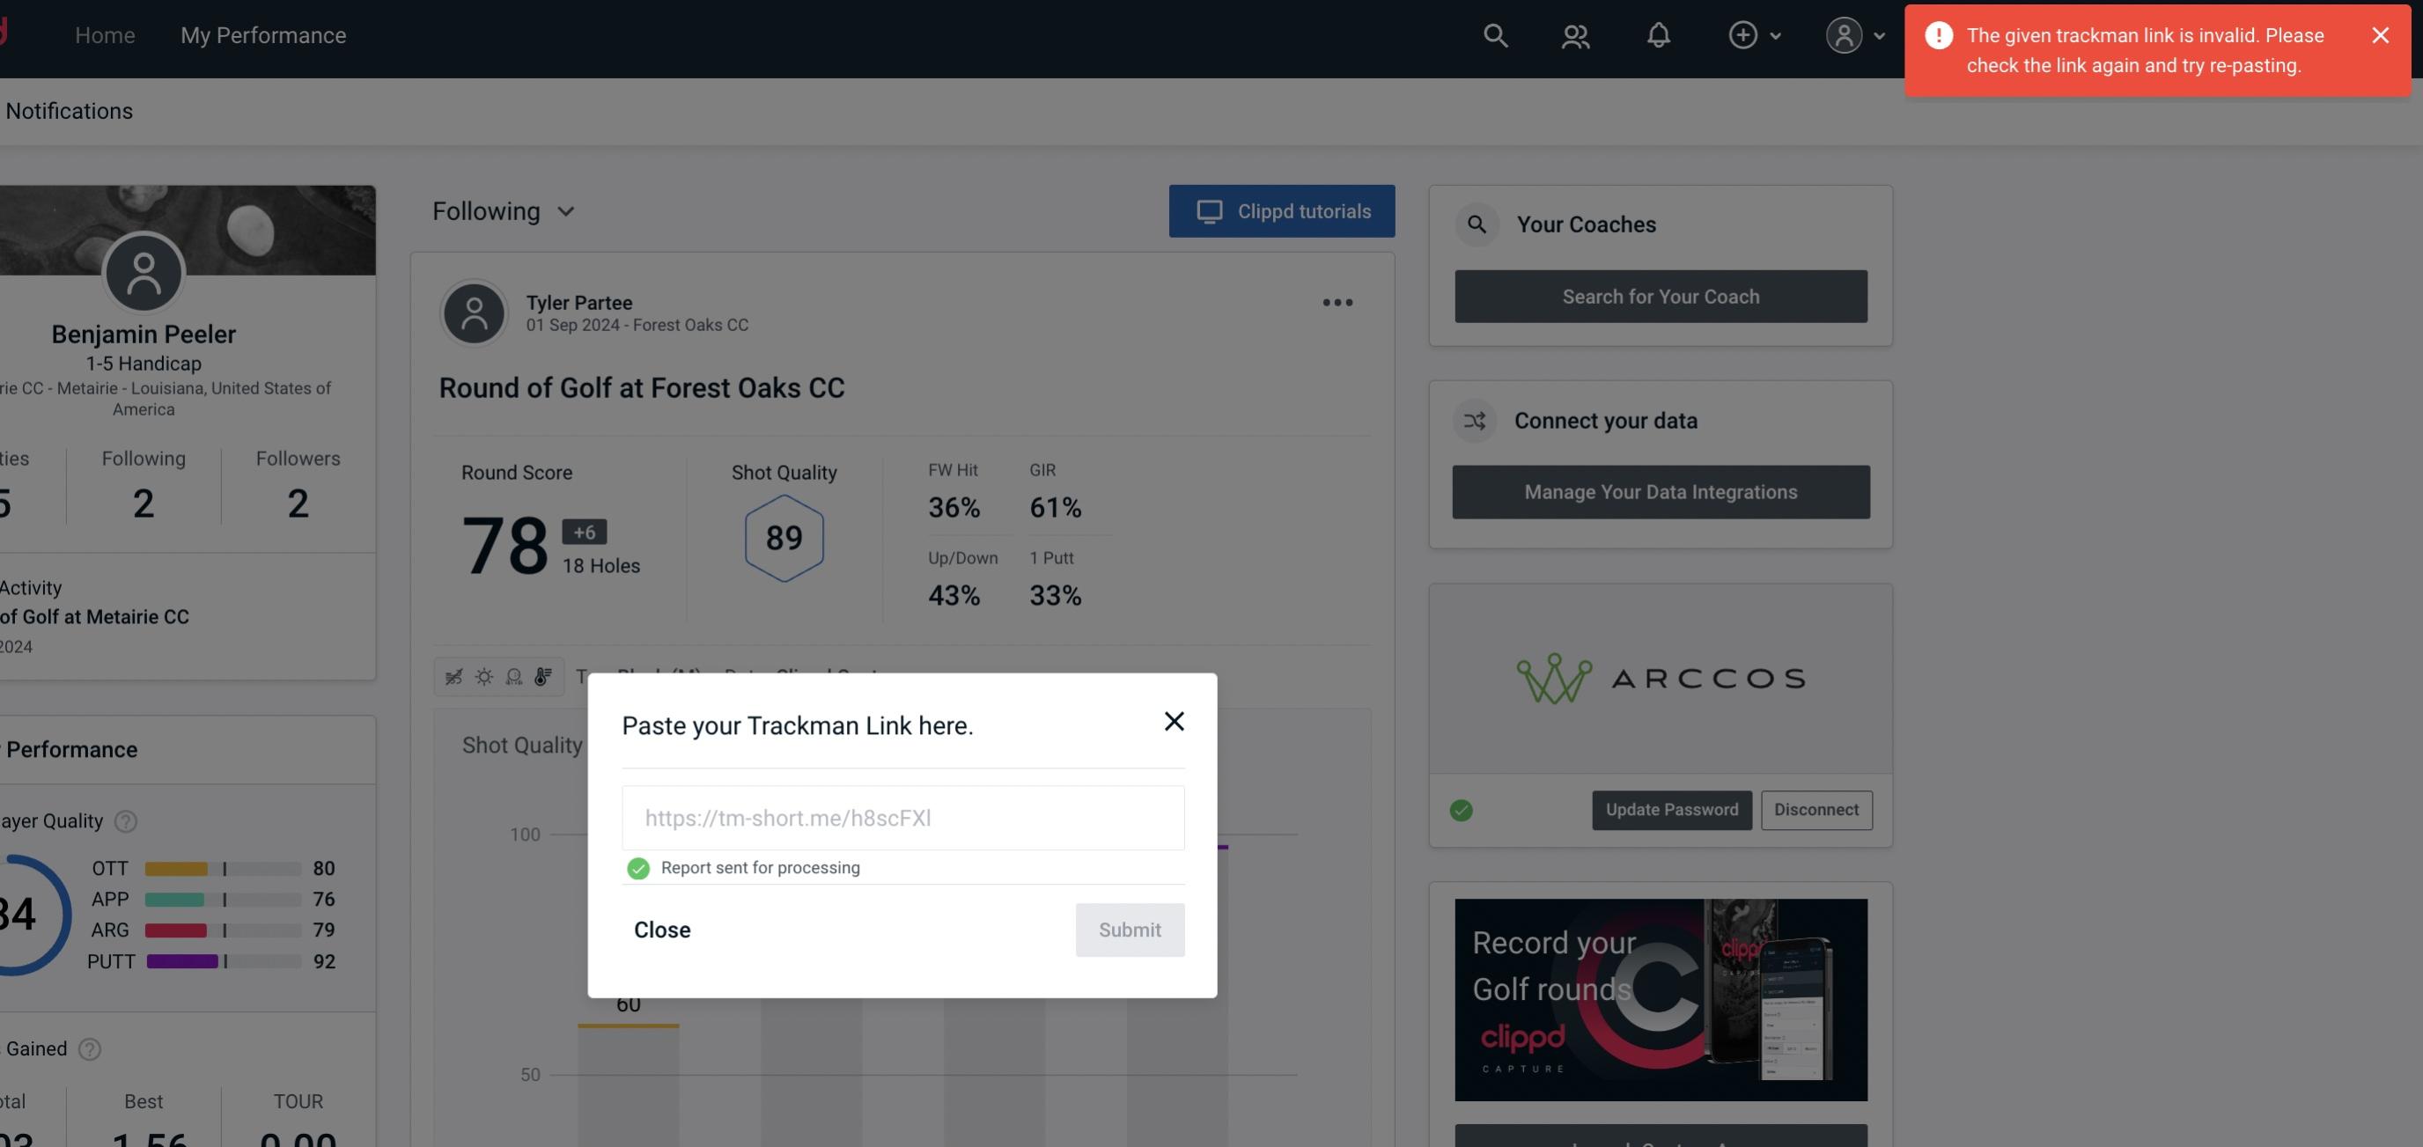Click Search for Your Coach button
2423x1147 pixels.
point(1661,295)
